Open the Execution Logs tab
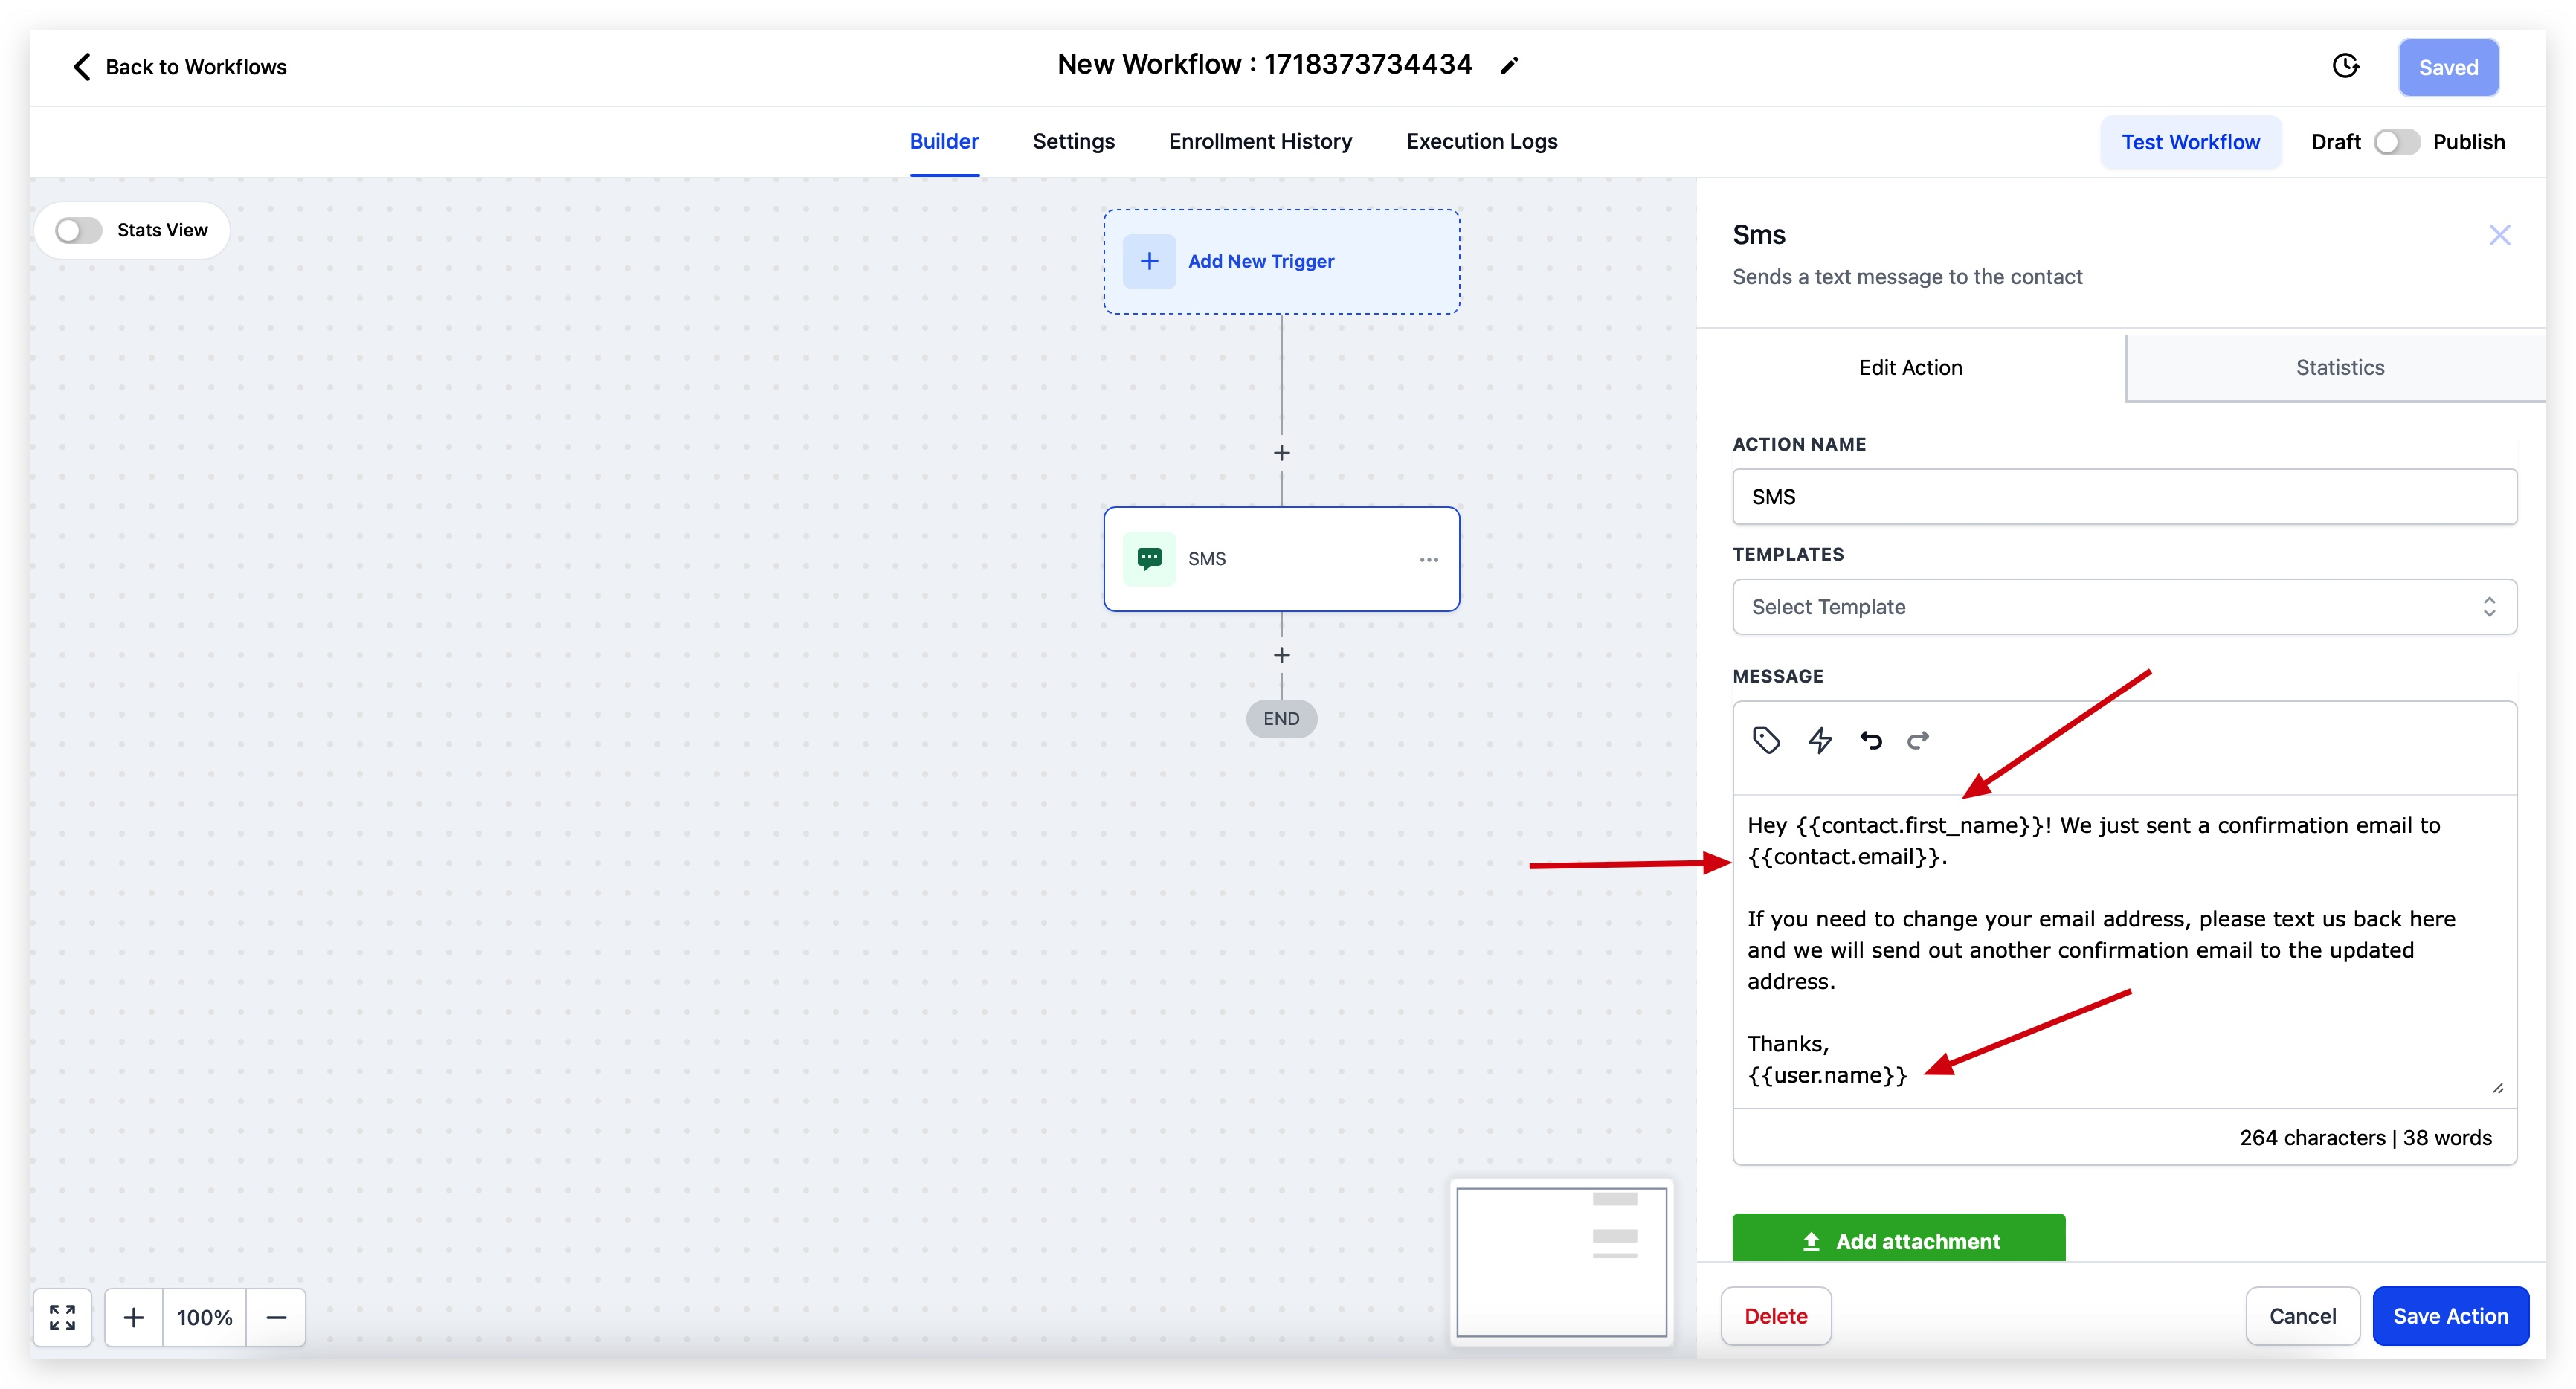This screenshot has width=2576, height=1389. 1481,141
